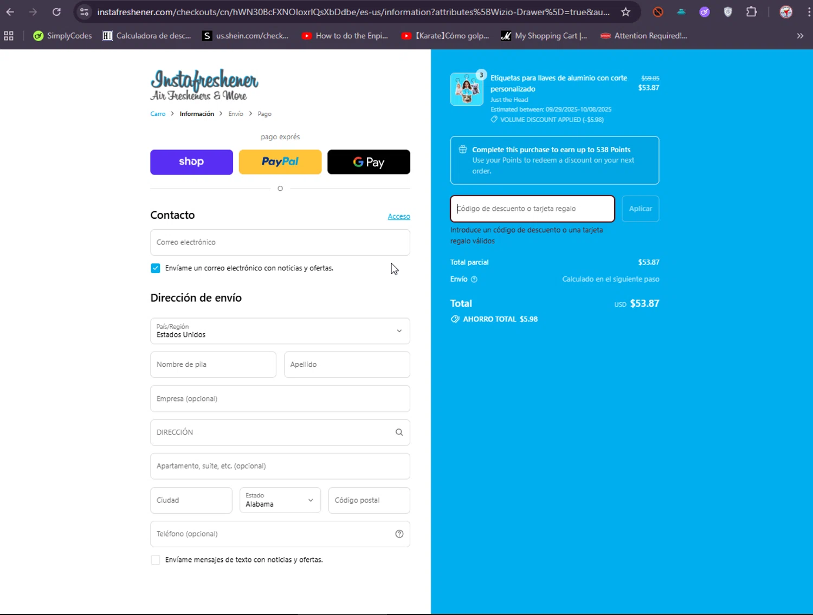813x615 pixels.
Task: Open the browser profile avatar
Action: pos(786,12)
